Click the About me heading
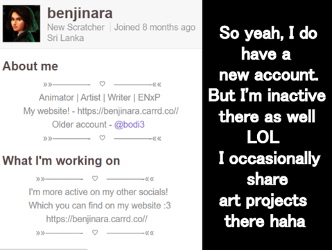 click(x=30, y=66)
